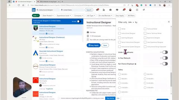Viewport: 179px width, 100px height.
Task: Open the Associate Instructional Designer listing
Action: [x=51, y=51]
